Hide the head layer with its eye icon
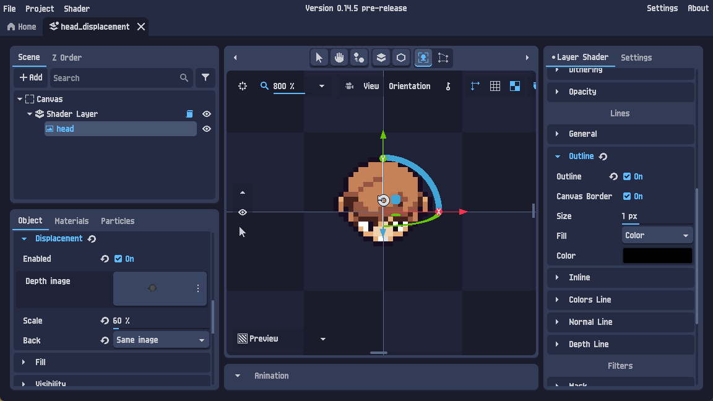Viewport: 713px width, 401px height. coord(206,129)
